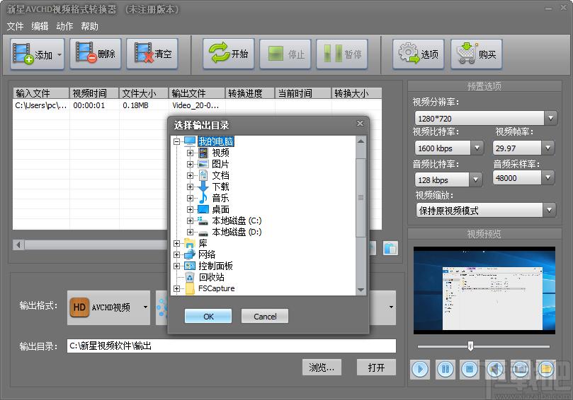Open the snapshot folder icon
Viewport: 573px width, 400px height.
pyautogui.click(x=546, y=370)
